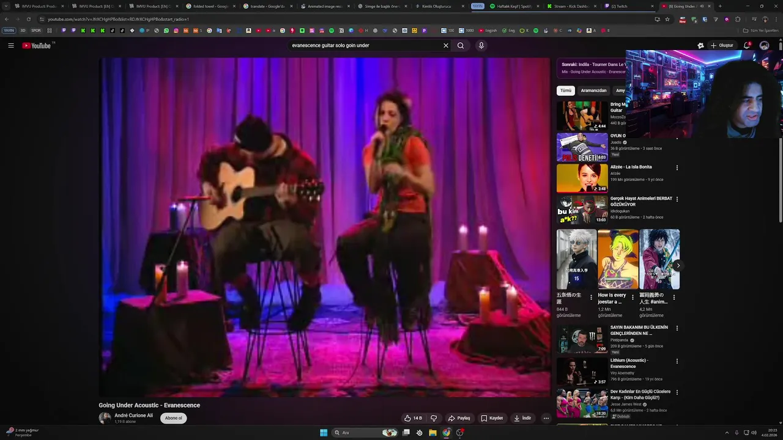This screenshot has width=783, height=440.
Task: Go back with browser back arrow
Action: [7, 19]
